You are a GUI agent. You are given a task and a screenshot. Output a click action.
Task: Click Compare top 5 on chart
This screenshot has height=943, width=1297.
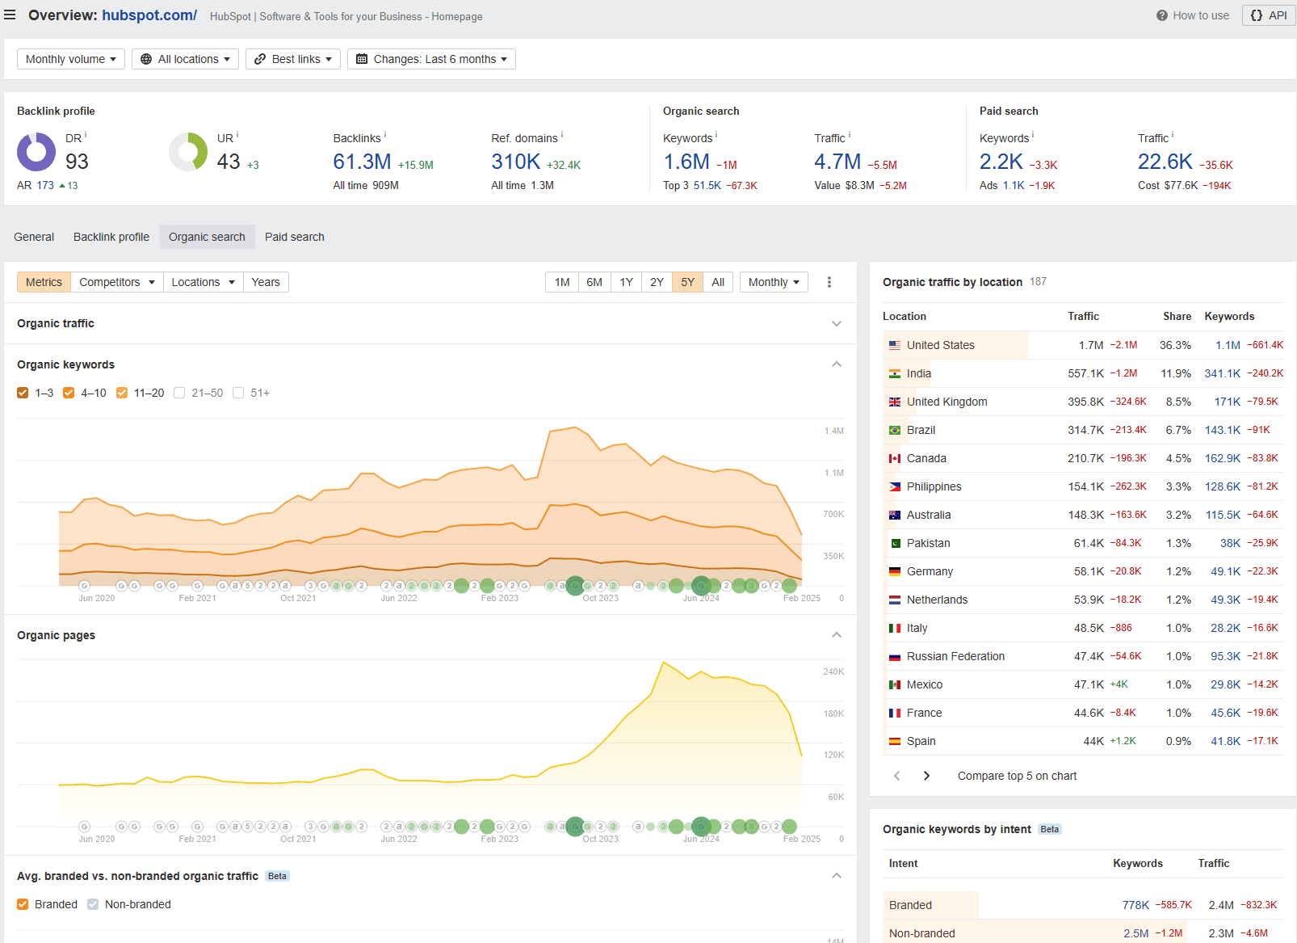point(1017,776)
